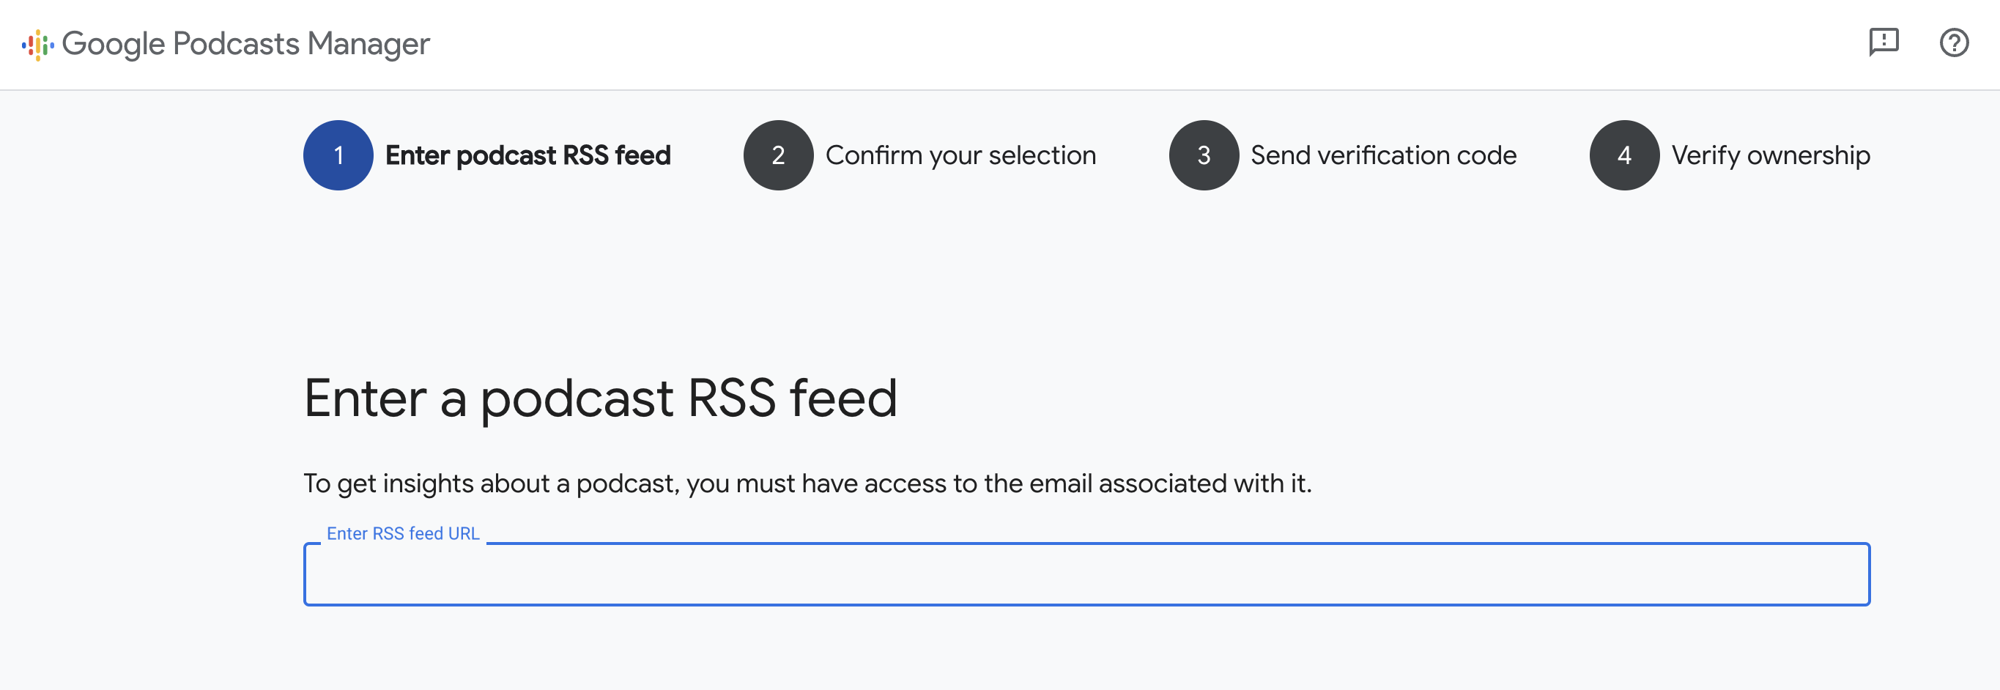Click the step 2 numbered circle
The width and height of the screenshot is (2000, 690).
[x=778, y=155]
